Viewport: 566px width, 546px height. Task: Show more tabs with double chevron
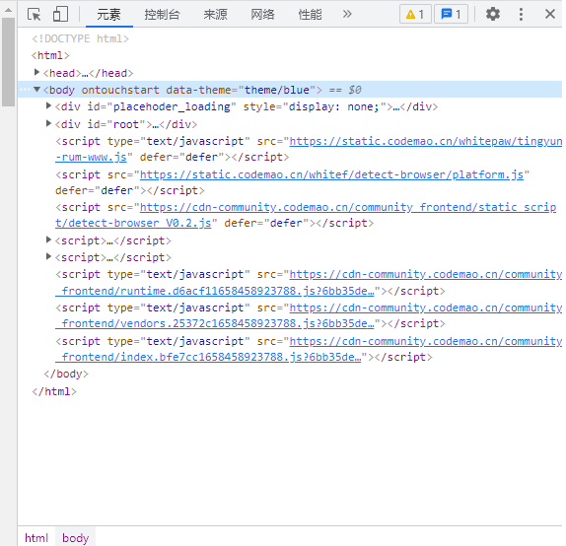coord(347,14)
